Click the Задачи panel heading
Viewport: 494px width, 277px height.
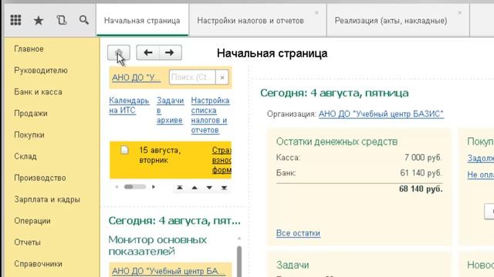coord(293,265)
